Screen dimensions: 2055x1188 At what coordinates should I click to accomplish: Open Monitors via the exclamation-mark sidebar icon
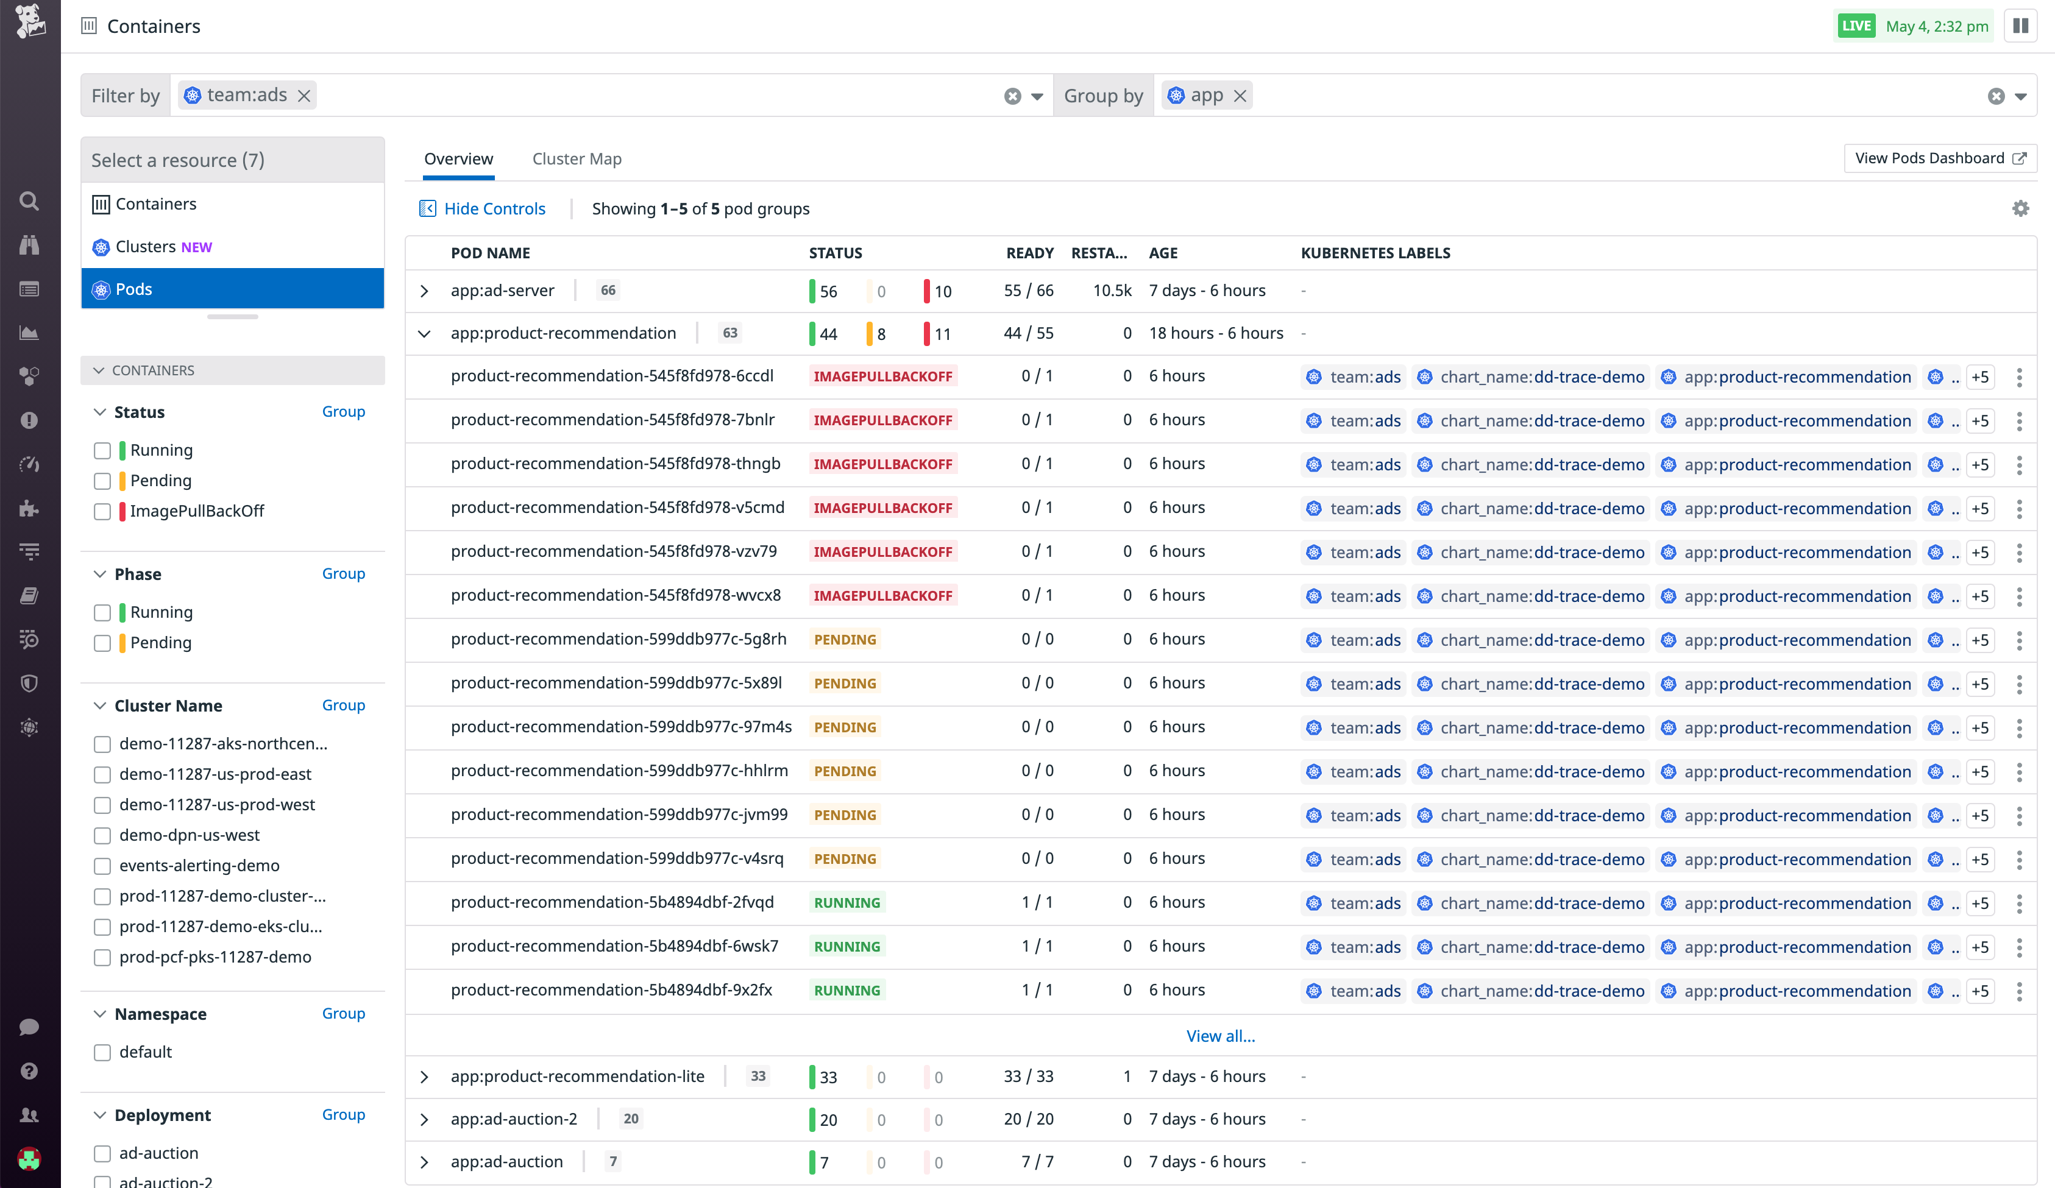pyautogui.click(x=29, y=420)
